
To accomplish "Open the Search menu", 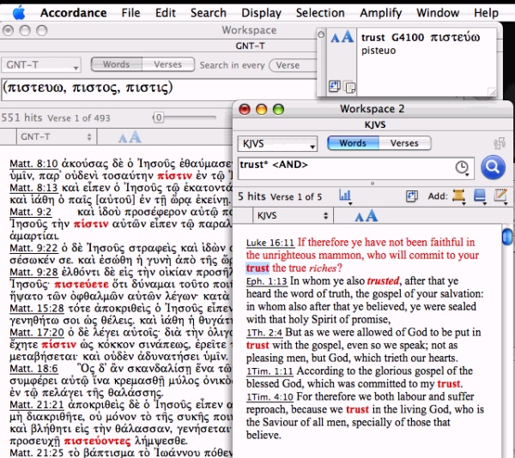I will 209,13.
